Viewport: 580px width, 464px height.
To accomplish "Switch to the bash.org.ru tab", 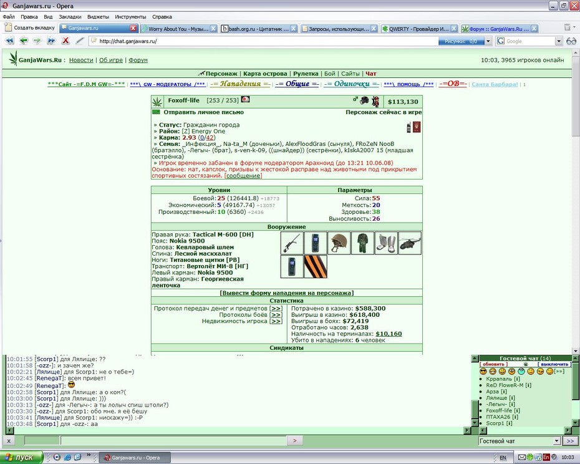I will pyautogui.click(x=258, y=29).
